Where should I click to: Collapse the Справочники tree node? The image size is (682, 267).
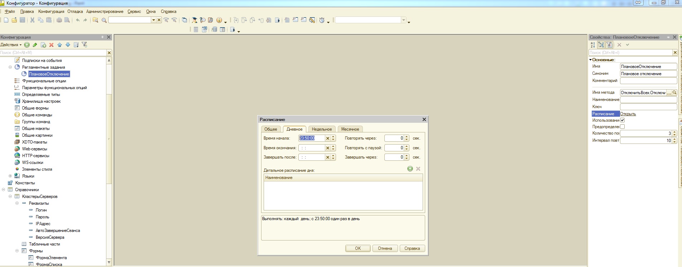3,189
